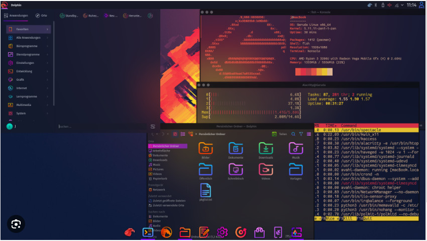Expand the Büroprogramme category
Image resolution: width=427 pixels, height=241 pixels.
coord(28,46)
